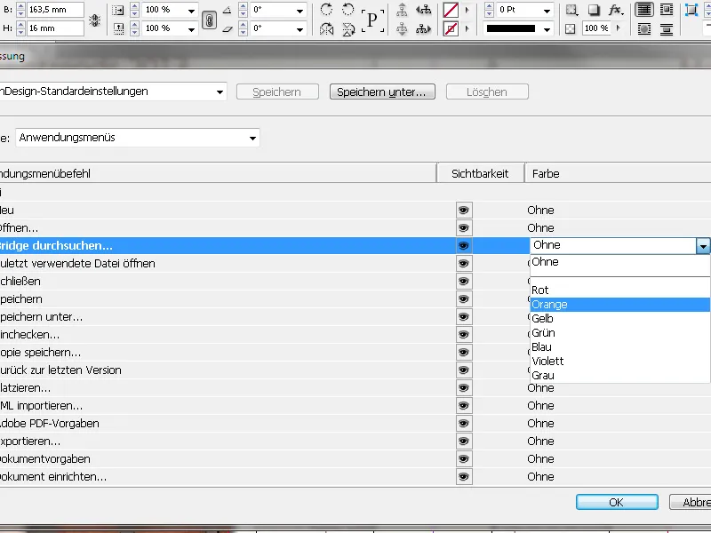Click the horizontal scale percentage icon

coord(118,10)
